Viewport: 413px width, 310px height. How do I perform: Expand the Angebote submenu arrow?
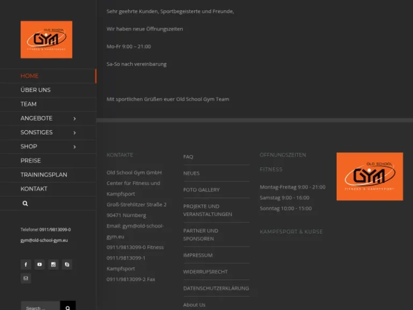click(x=74, y=118)
